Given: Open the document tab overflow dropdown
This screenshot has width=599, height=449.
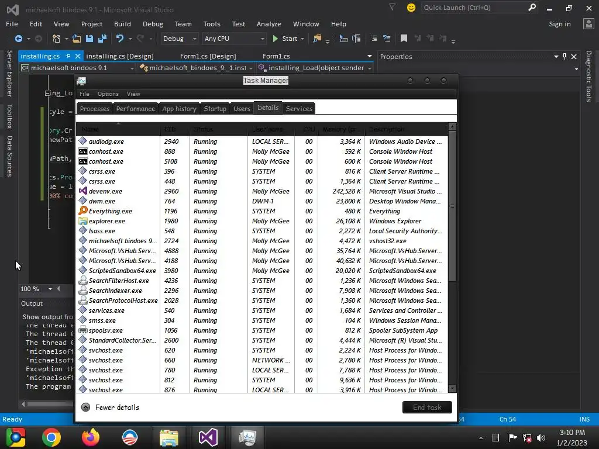Looking at the screenshot, I should click(x=370, y=56).
